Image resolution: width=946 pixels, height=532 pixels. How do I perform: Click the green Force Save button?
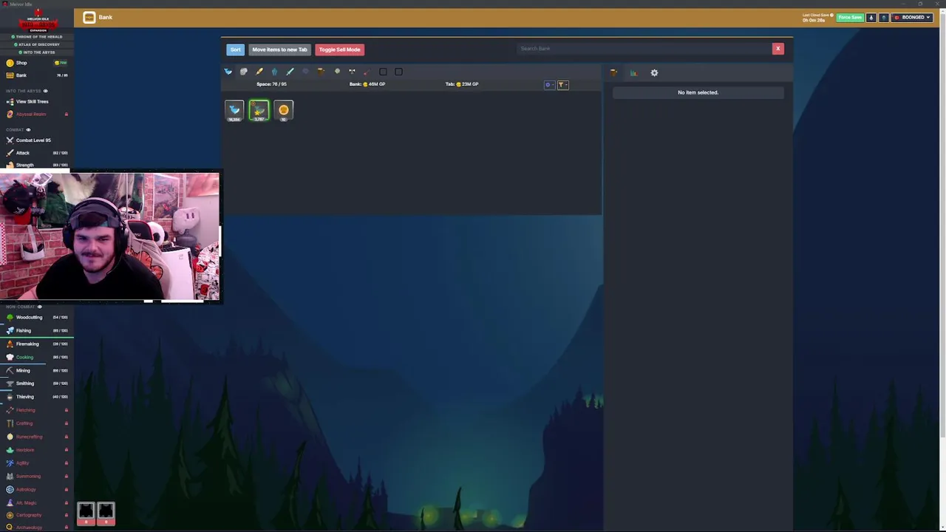850,17
